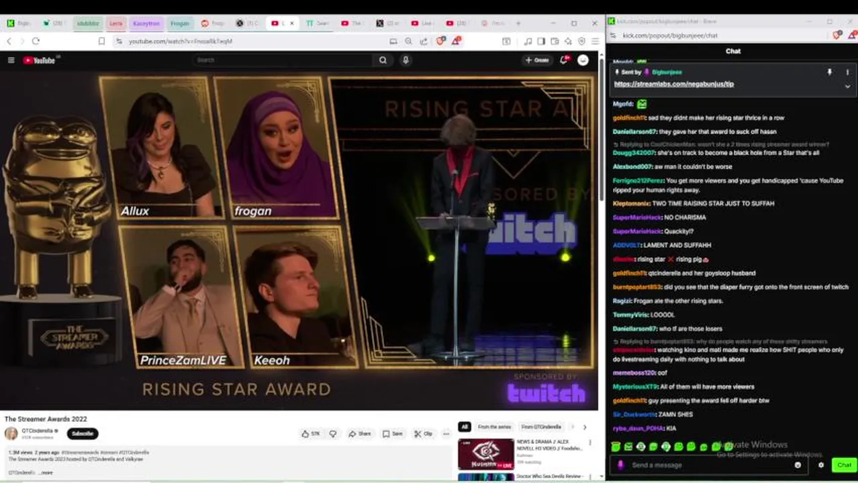Click the video player frame
858x483 pixels.
(299, 240)
